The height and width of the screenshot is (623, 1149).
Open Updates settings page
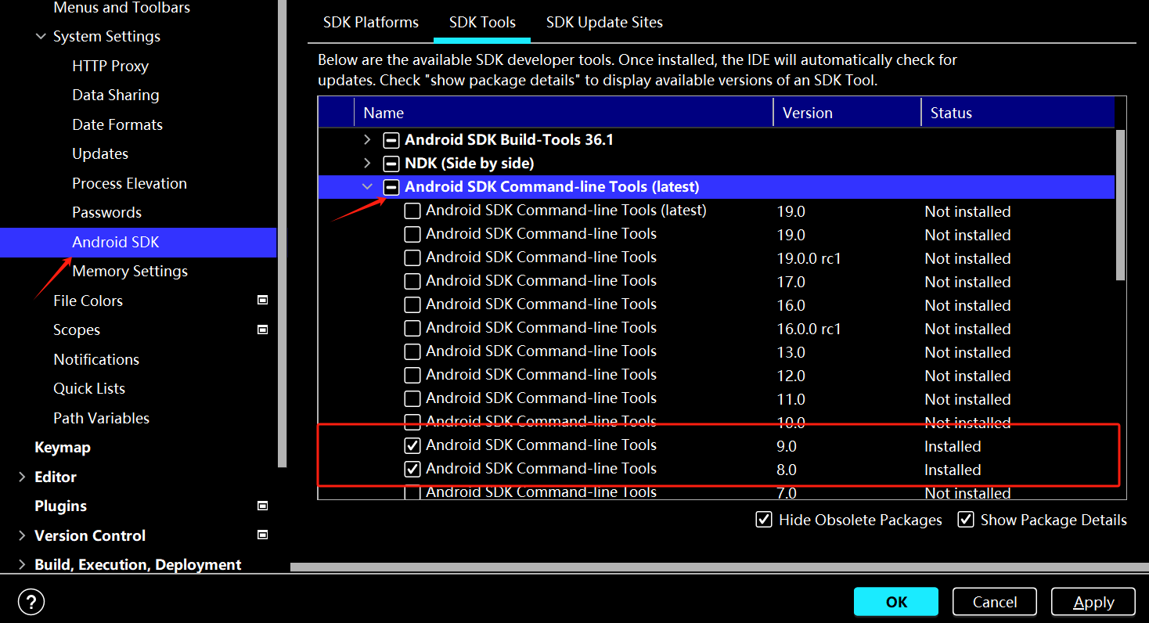point(100,153)
